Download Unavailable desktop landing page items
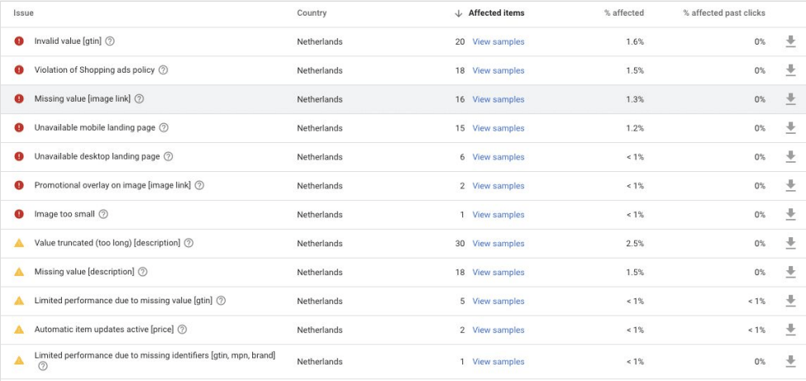Screen dimensions: 806x381 (x=790, y=157)
